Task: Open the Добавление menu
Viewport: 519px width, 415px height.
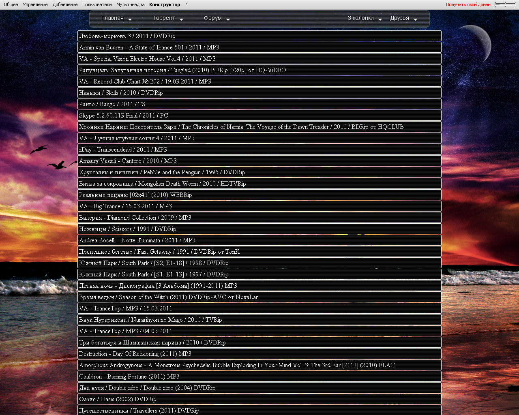Action: point(65,5)
